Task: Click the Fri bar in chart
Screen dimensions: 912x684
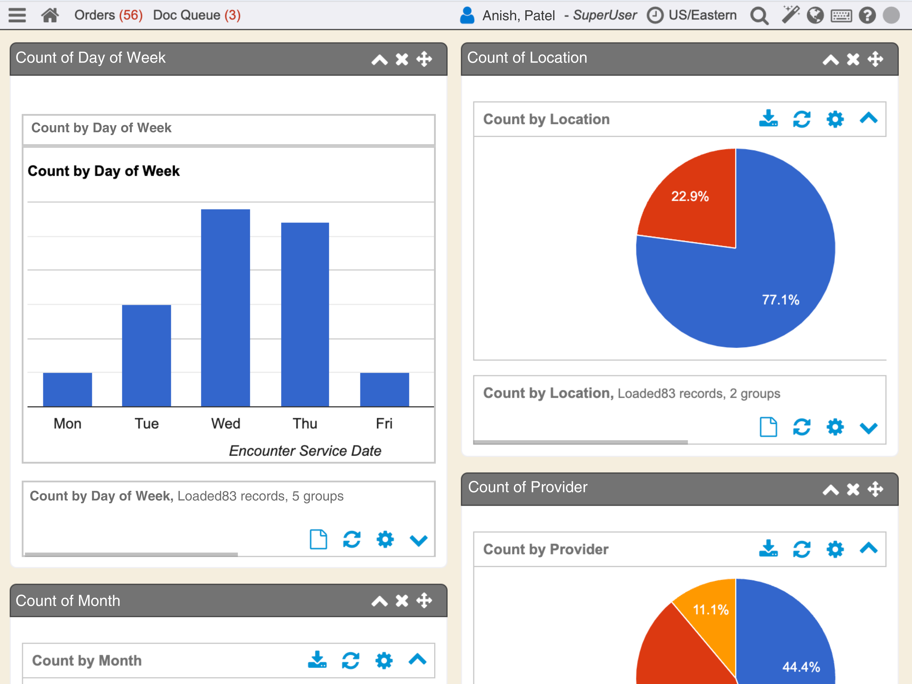Action: point(385,390)
